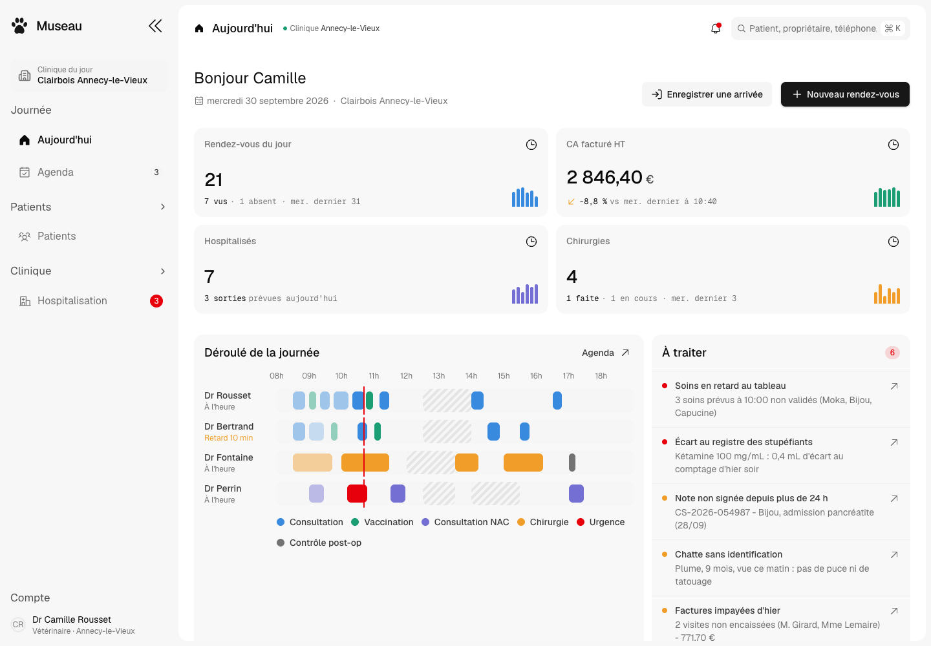Collapse the sidebar with the double chevron
The image size is (931, 646).
(155, 26)
